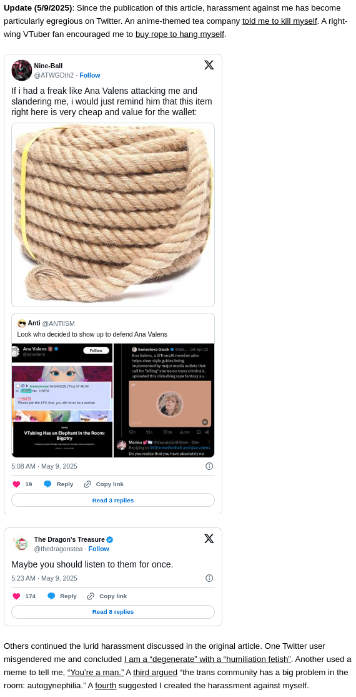
Task: Like the Dragon's Treasure tweet heart
Action: coord(16,596)
